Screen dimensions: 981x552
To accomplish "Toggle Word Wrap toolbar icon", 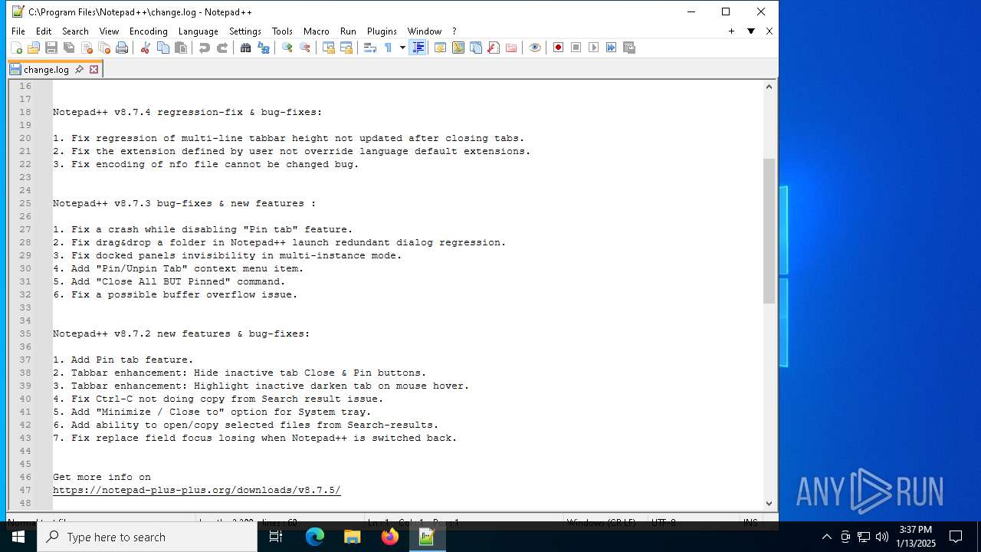I will pos(369,48).
